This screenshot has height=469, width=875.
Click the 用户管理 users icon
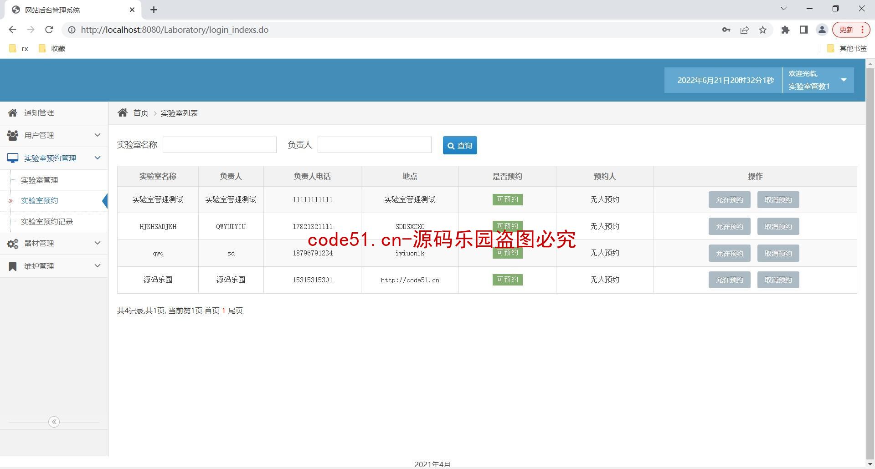[x=13, y=135]
